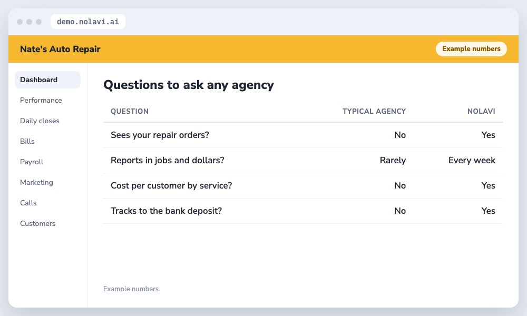Screen dimensions: 527x316
Task: Click 'Yes' in Sees your repair orders row
Action: [488, 135]
